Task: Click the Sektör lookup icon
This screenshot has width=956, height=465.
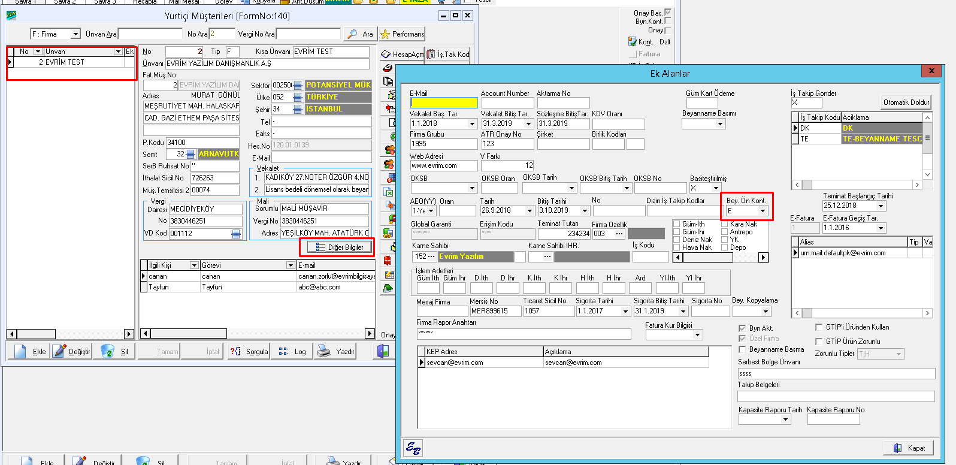Action: pyautogui.click(x=298, y=85)
